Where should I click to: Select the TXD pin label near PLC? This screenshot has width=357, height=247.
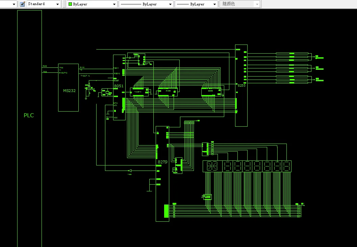click(x=45, y=72)
